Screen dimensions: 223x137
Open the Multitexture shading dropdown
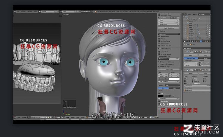coord(169,34)
